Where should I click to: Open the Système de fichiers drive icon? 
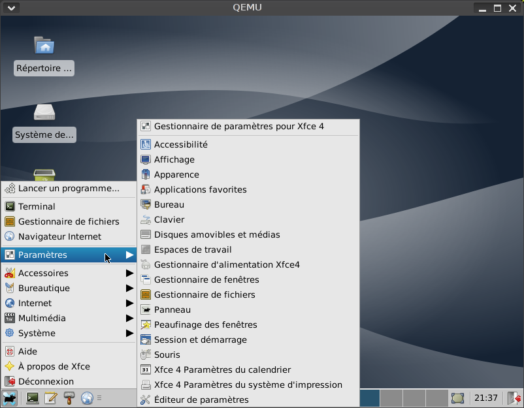tap(44, 112)
